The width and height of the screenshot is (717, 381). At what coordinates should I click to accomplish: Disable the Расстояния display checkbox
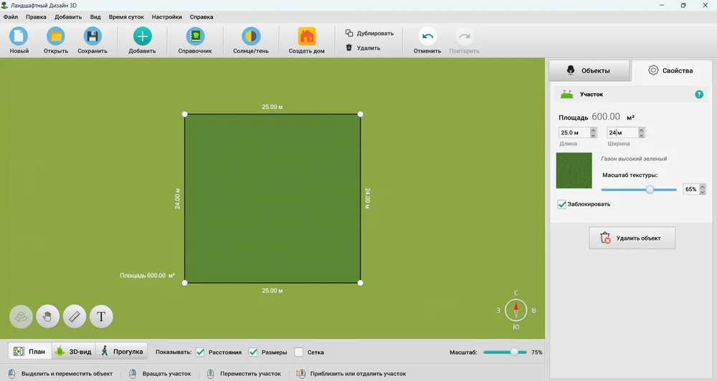[x=200, y=352]
